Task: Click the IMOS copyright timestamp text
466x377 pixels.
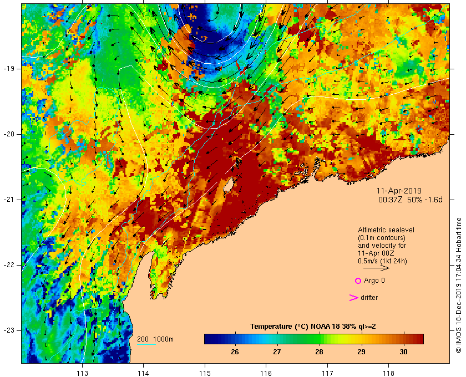Action: point(458,285)
